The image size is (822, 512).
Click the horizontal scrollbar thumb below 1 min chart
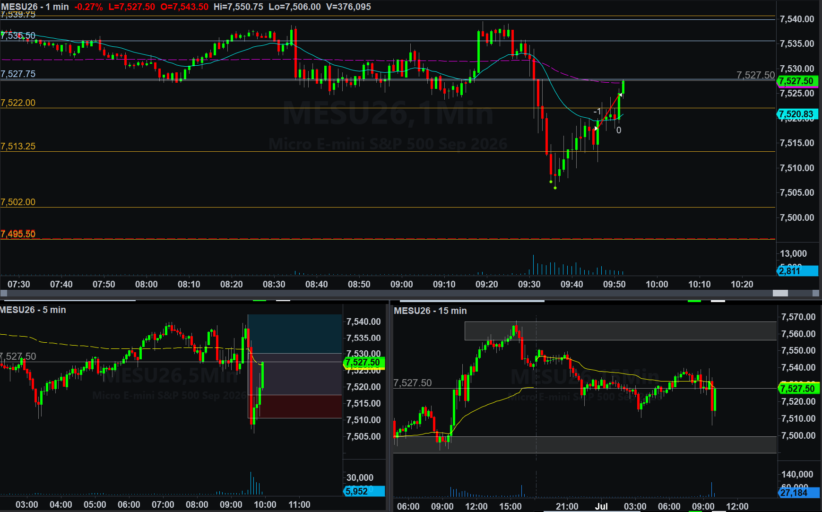[x=780, y=293]
